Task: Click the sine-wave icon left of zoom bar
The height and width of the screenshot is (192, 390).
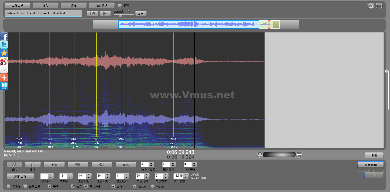Action: (259, 155)
